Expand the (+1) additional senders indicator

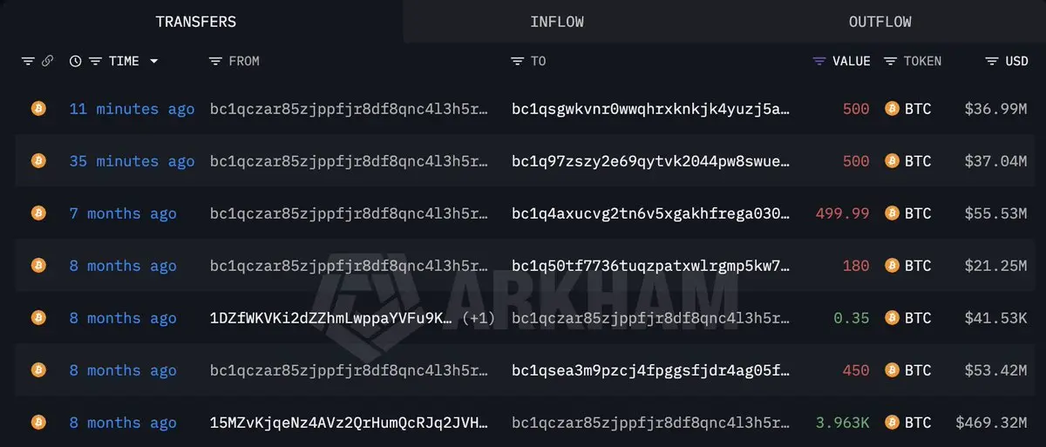(479, 318)
